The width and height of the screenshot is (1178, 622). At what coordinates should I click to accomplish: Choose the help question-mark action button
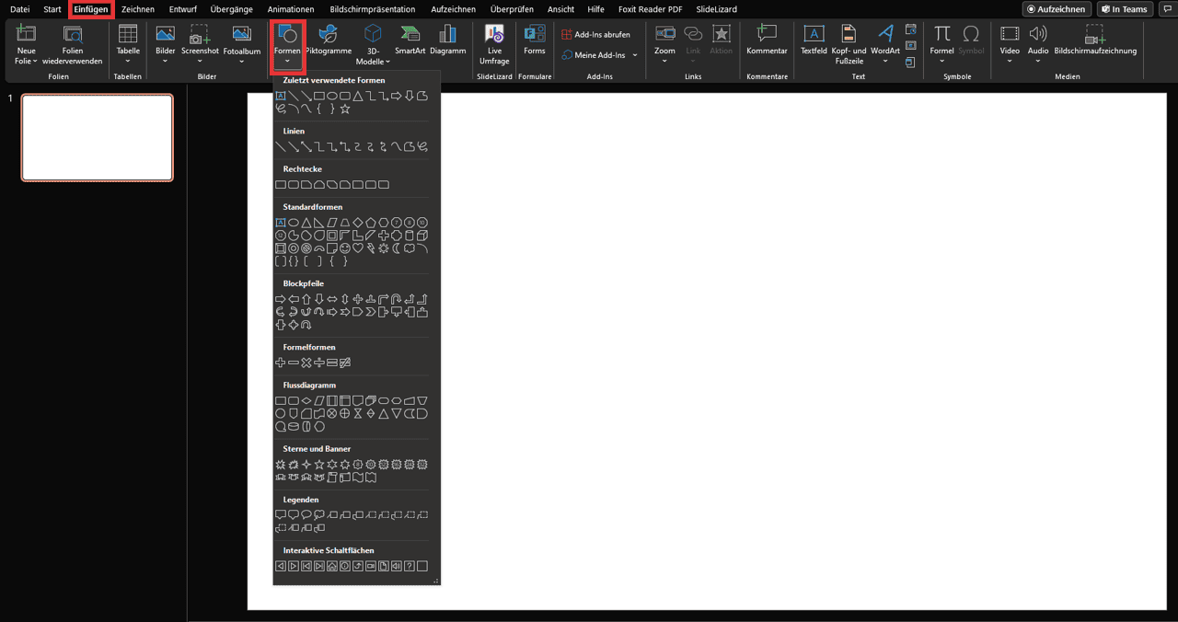coord(410,566)
